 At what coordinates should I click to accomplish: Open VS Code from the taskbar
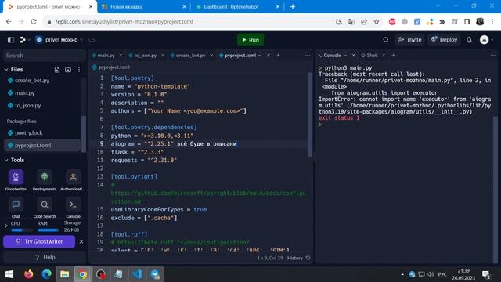[x=137, y=274]
